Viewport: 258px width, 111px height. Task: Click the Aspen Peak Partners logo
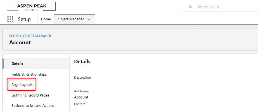coord(31,7)
